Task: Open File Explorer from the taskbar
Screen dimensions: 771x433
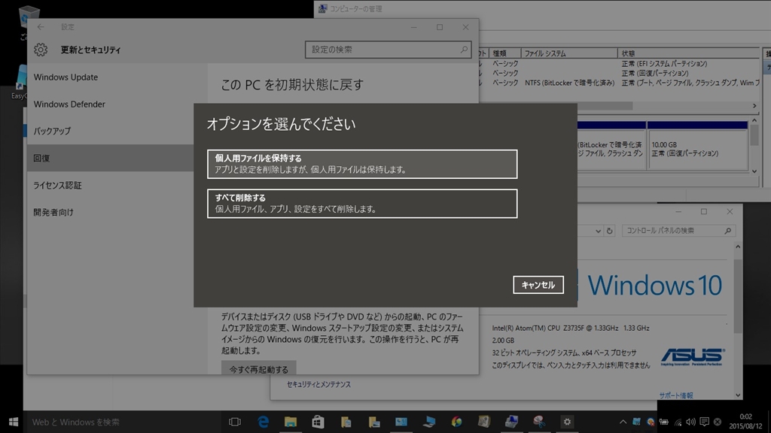Action: coord(291,422)
